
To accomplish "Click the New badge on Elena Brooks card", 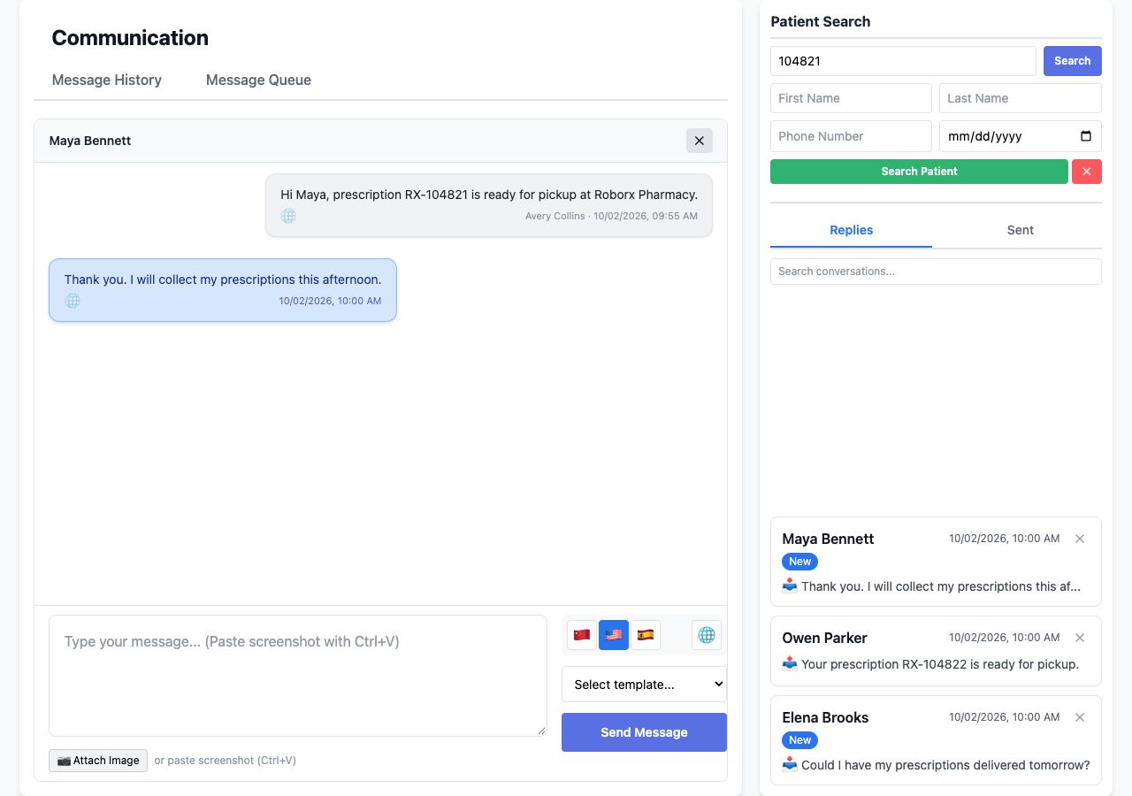I will pos(799,740).
